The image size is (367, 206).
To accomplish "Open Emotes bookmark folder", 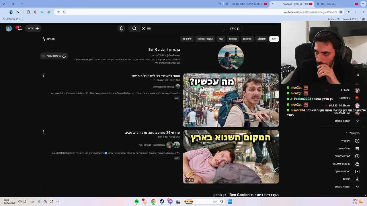I will point(334,19).
